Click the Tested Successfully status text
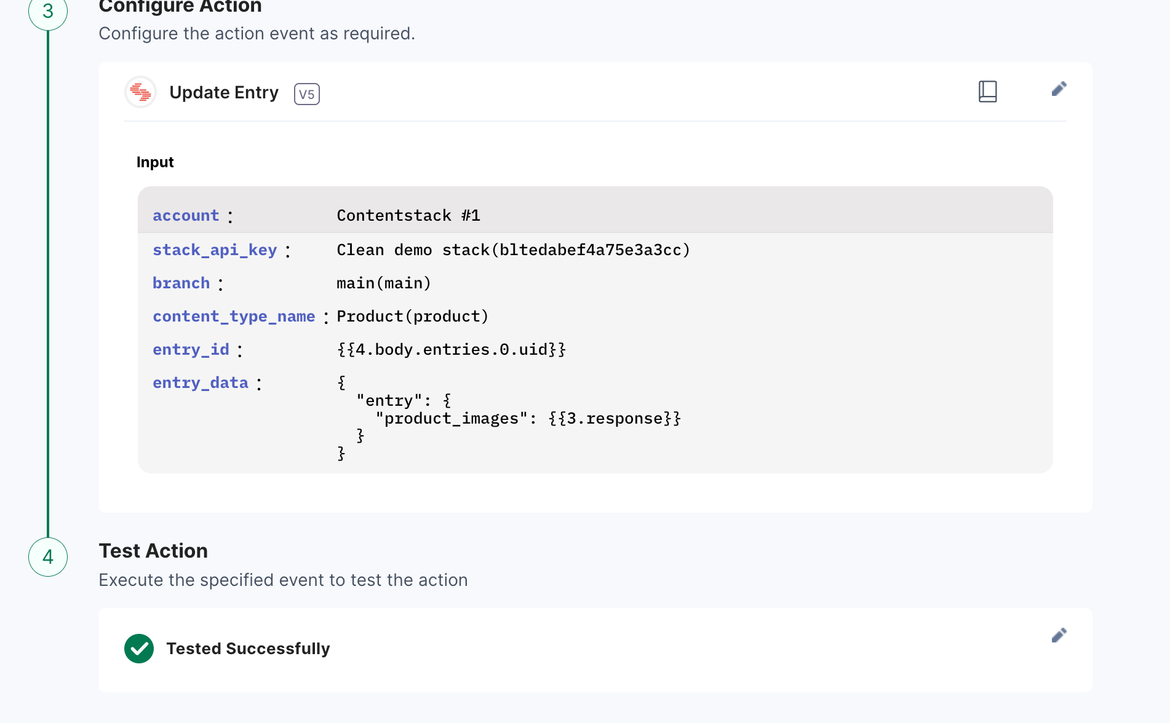The height and width of the screenshot is (723, 1170). (249, 649)
